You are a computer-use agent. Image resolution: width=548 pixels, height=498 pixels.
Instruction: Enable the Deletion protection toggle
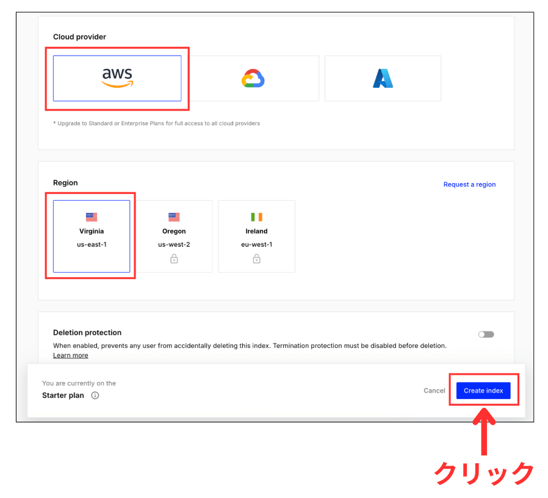pyautogui.click(x=486, y=334)
